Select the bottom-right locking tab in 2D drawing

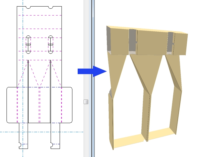(x=55, y=137)
